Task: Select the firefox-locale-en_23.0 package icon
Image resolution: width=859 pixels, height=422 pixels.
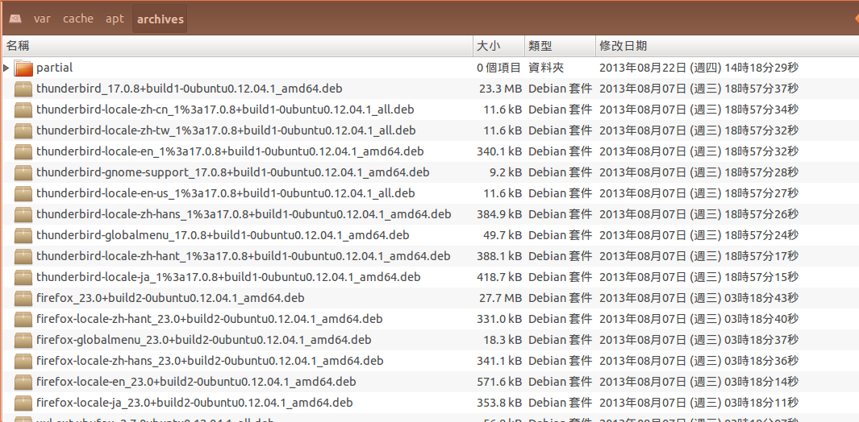Action: point(23,382)
